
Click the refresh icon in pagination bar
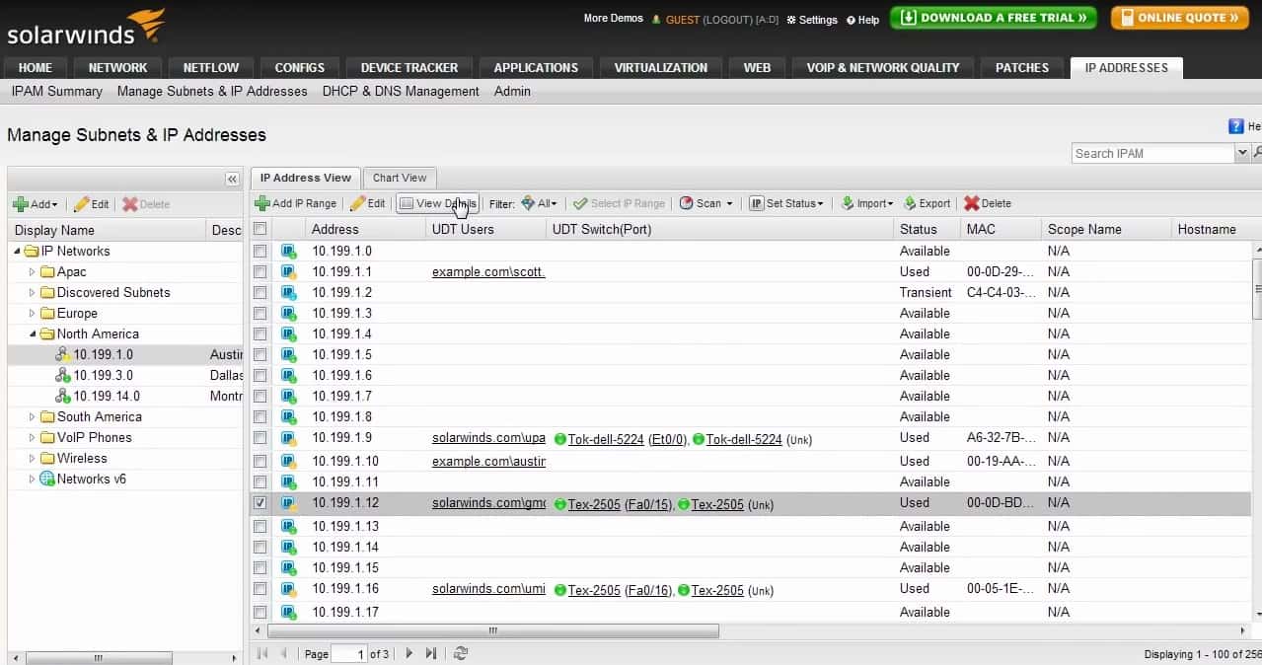(460, 653)
